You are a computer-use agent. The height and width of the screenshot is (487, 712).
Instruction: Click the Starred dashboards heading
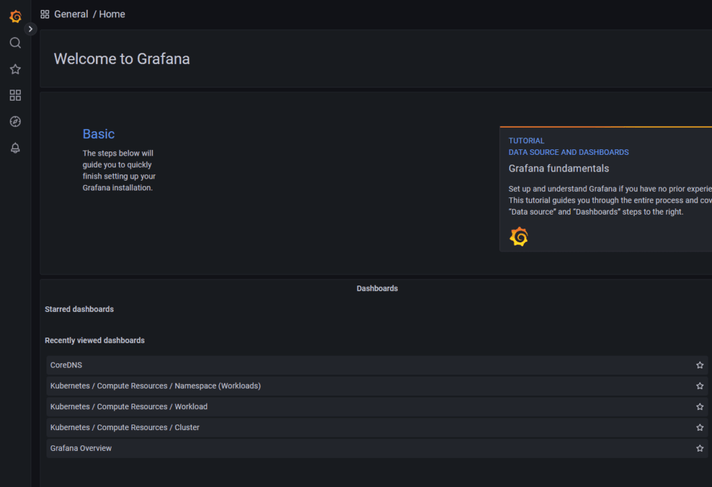[x=79, y=310]
